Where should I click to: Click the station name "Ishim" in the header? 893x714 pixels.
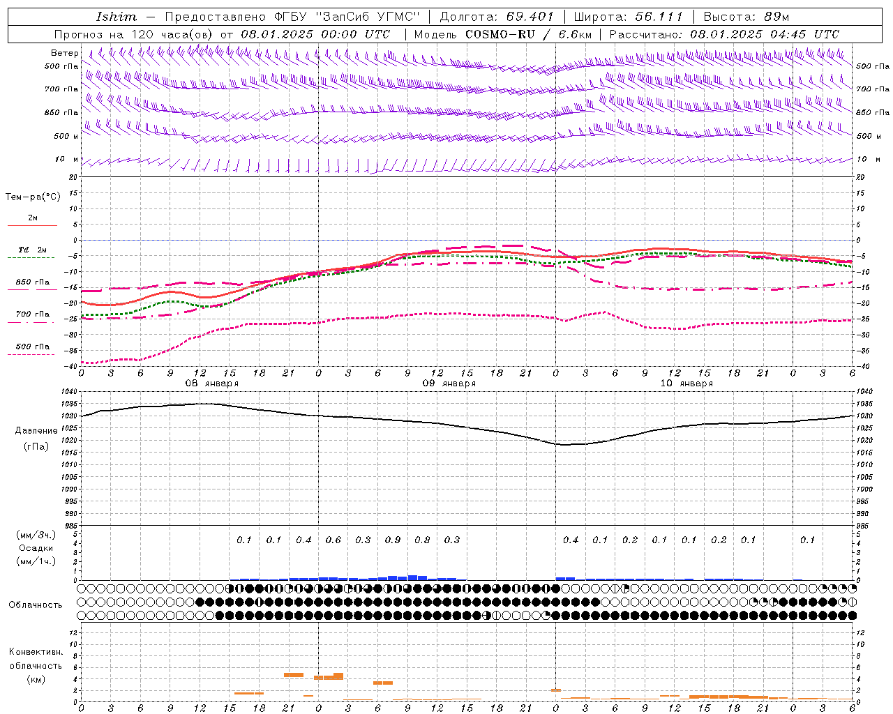click(117, 17)
